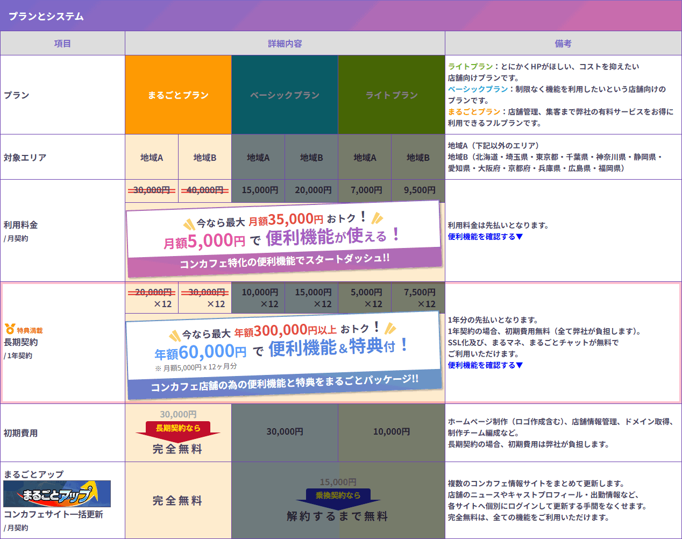682x539 pixels.
Task: Click the struck-through 40,000円 monthly price
Action: click(205, 190)
